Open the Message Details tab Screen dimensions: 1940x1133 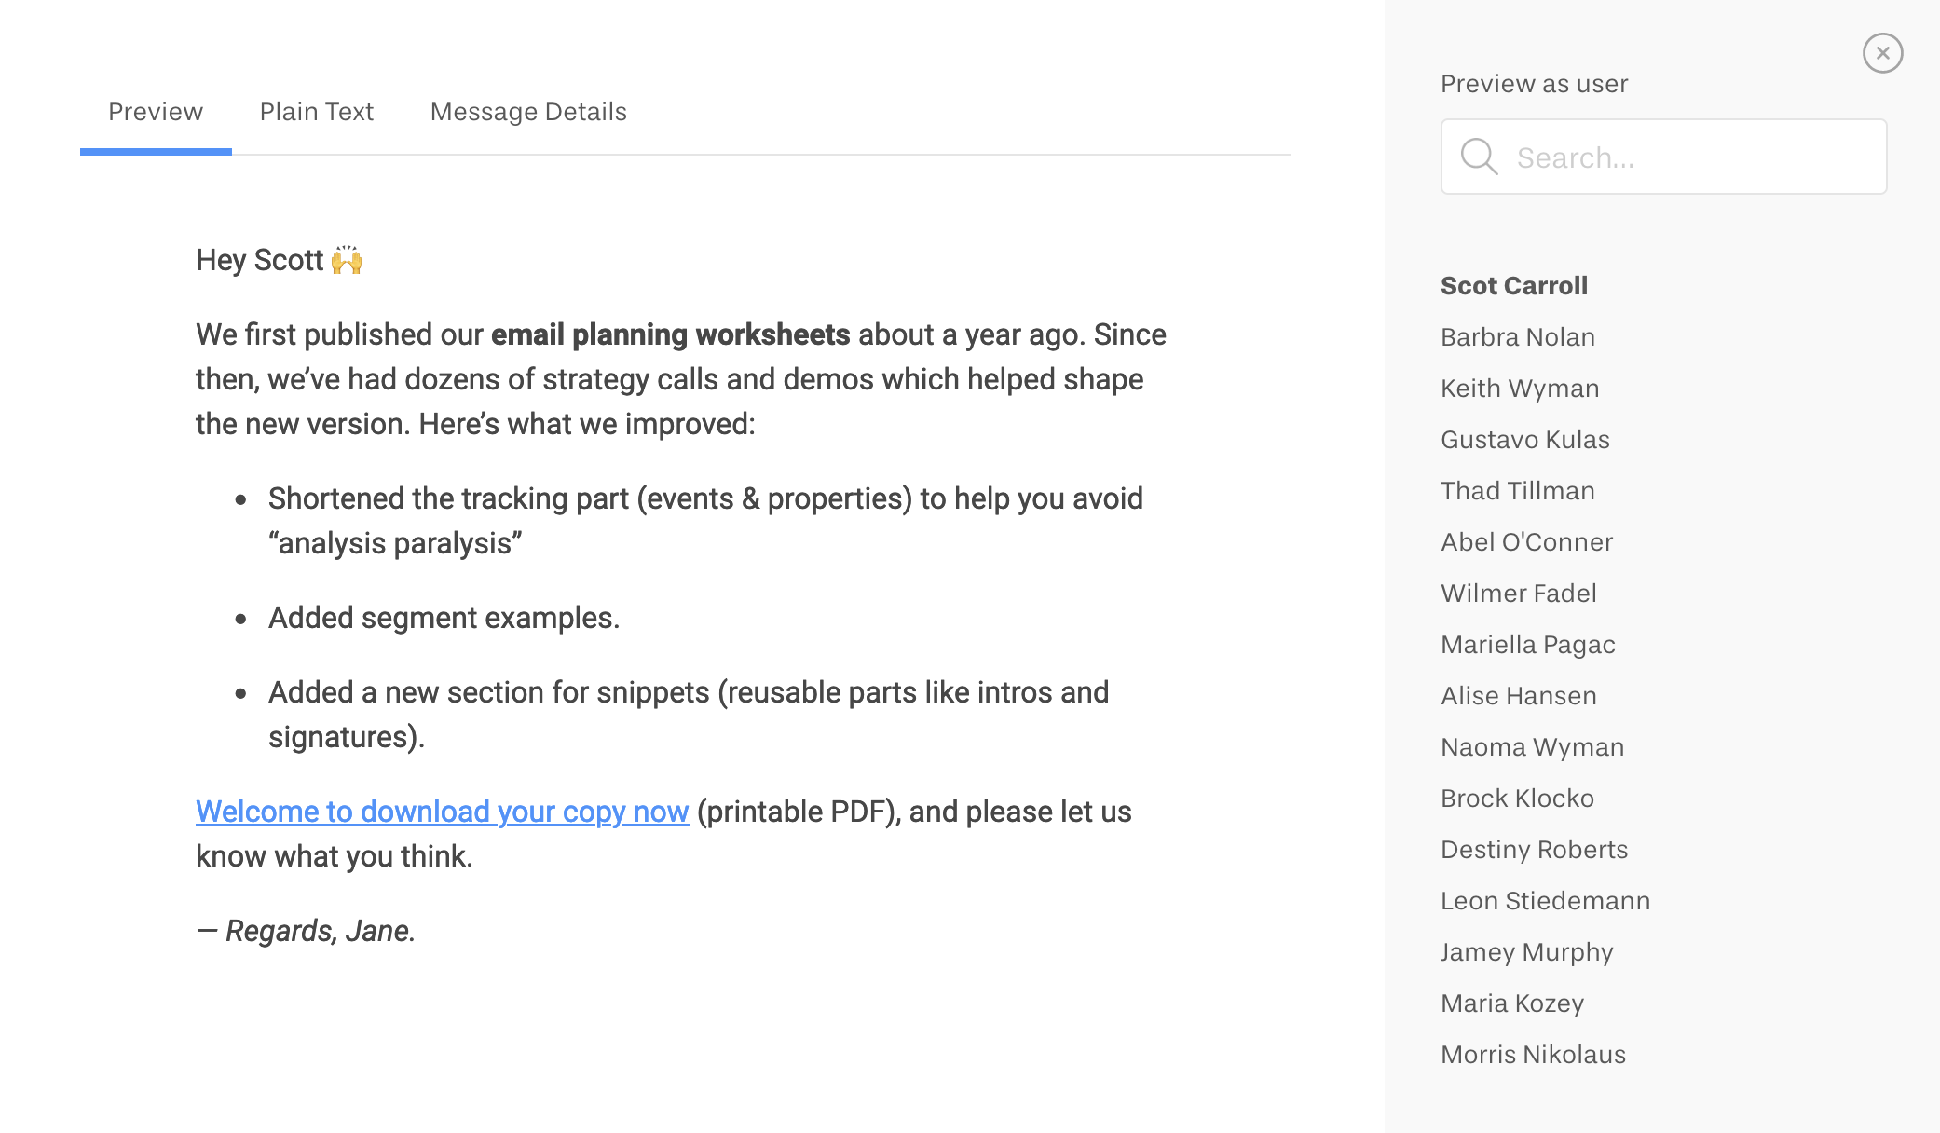(x=528, y=112)
